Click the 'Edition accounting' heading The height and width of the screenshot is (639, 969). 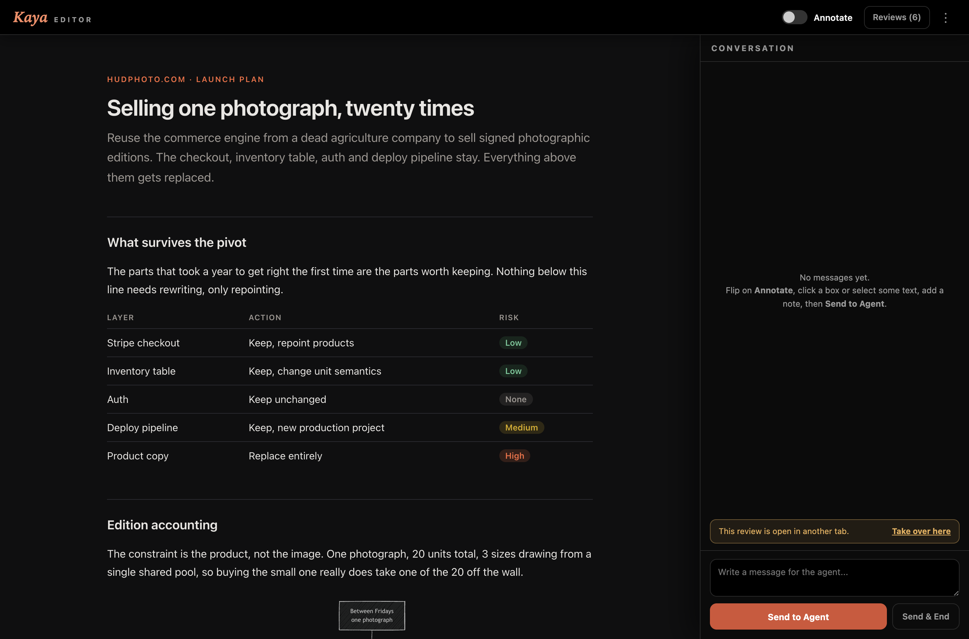click(162, 525)
